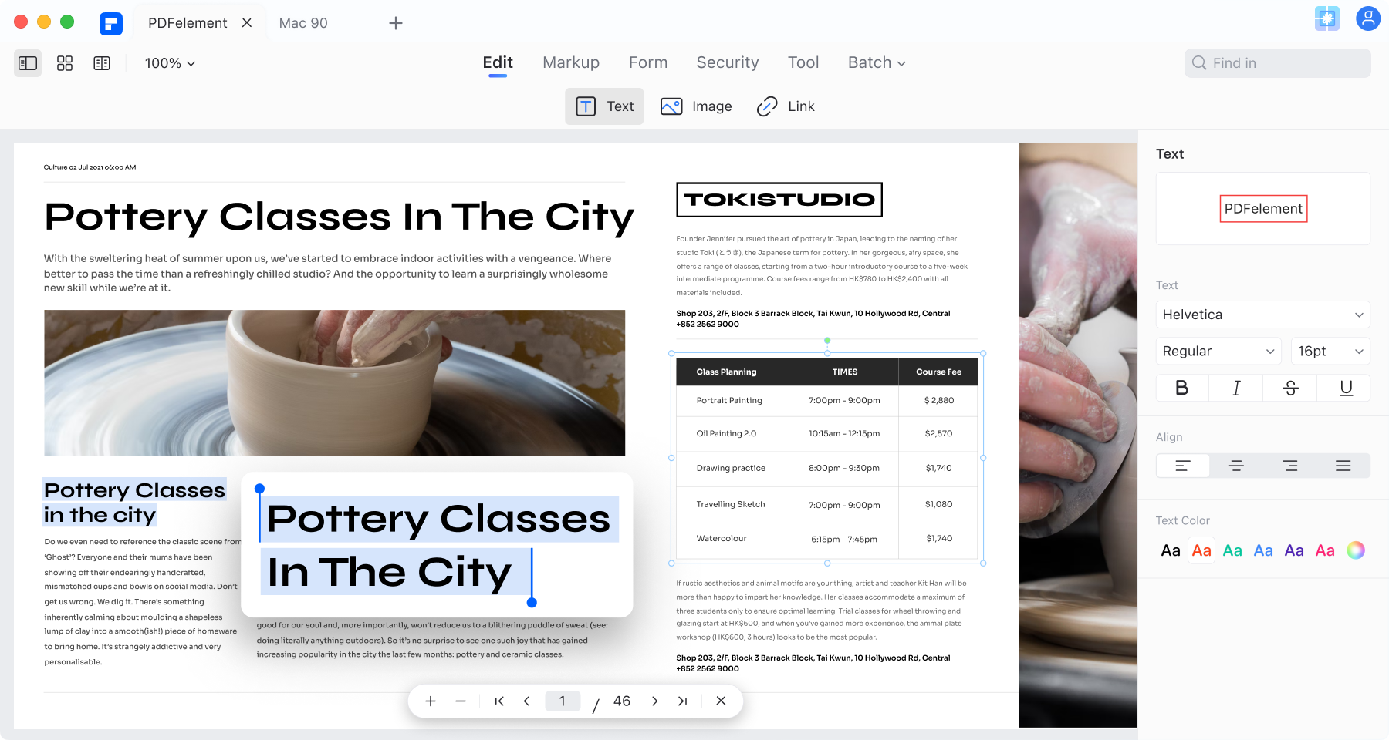
Task: Add a new tab with the plus button
Action: (x=395, y=22)
